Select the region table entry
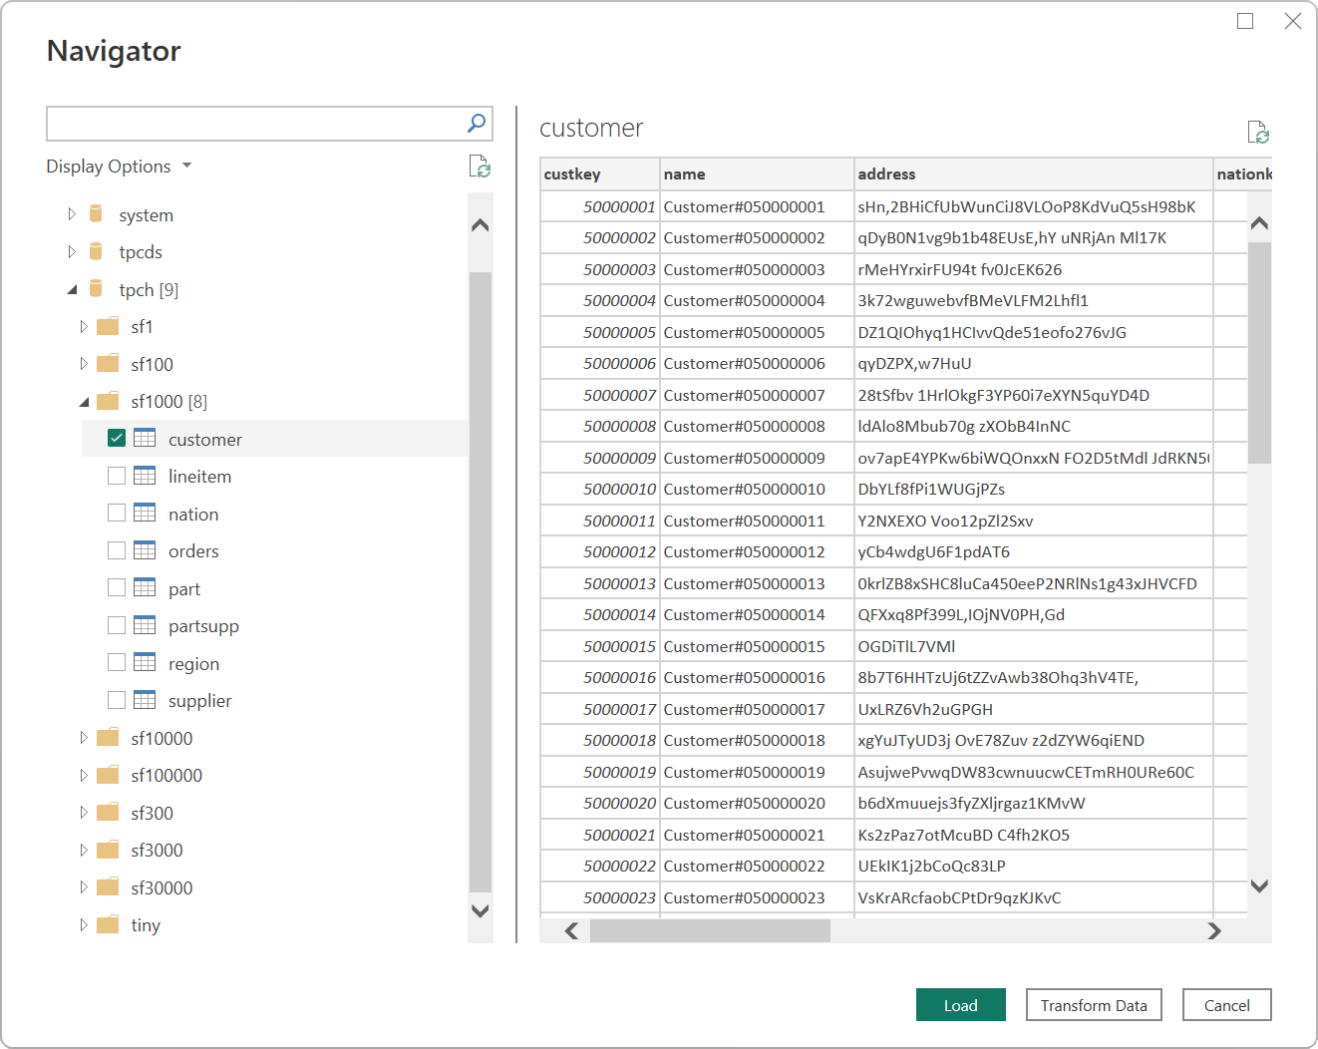This screenshot has height=1049, width=1318. tap(193, 664)
